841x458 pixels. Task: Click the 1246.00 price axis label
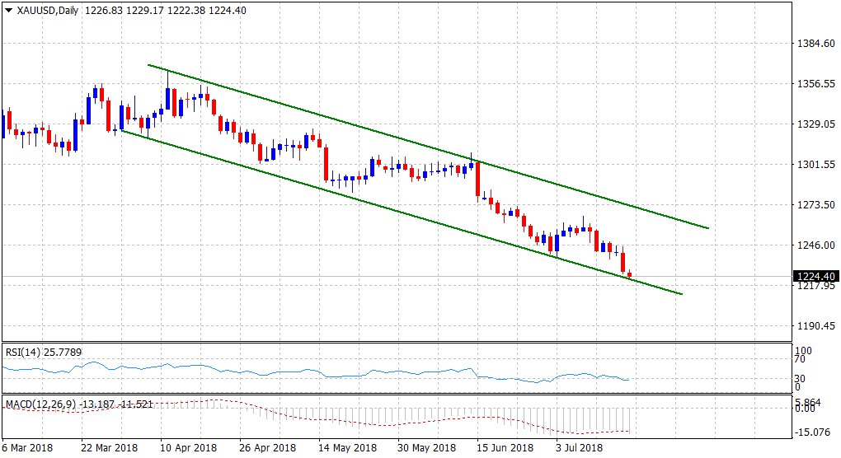(x=815, y=245)
